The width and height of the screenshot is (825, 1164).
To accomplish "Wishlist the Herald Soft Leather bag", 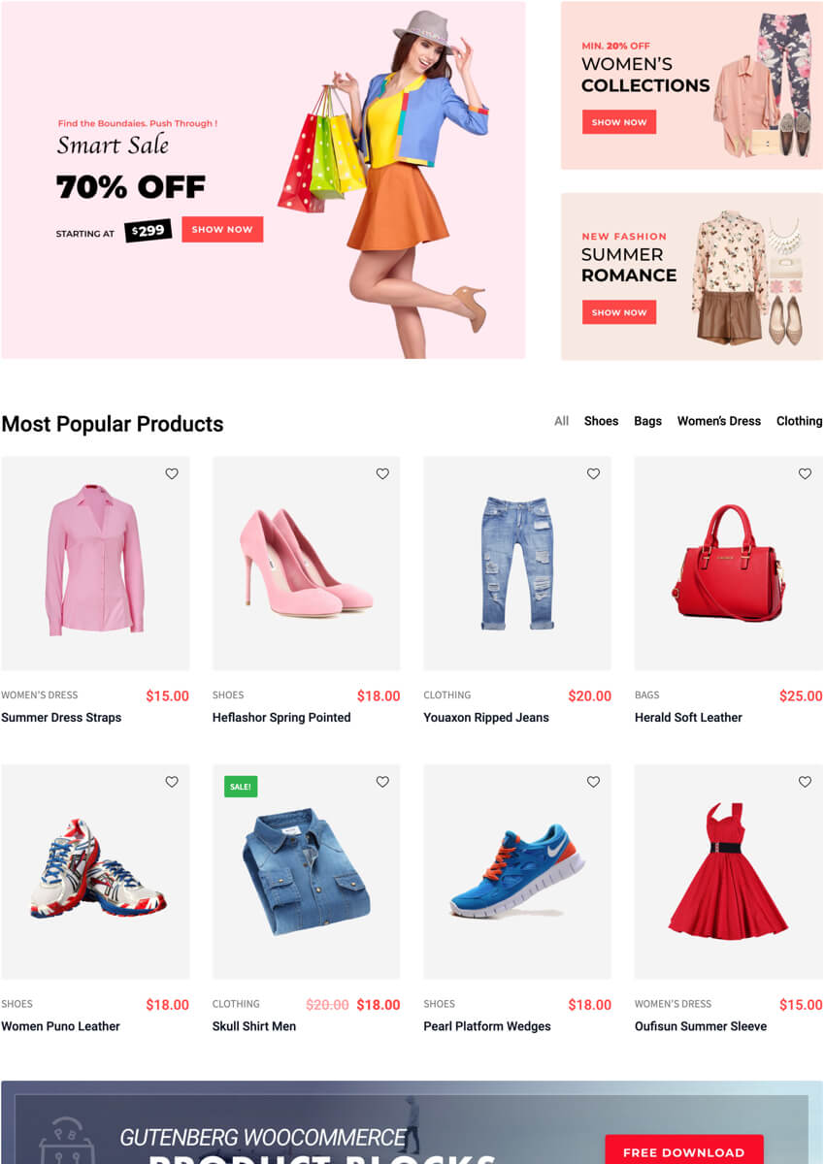I will point(805,474).
